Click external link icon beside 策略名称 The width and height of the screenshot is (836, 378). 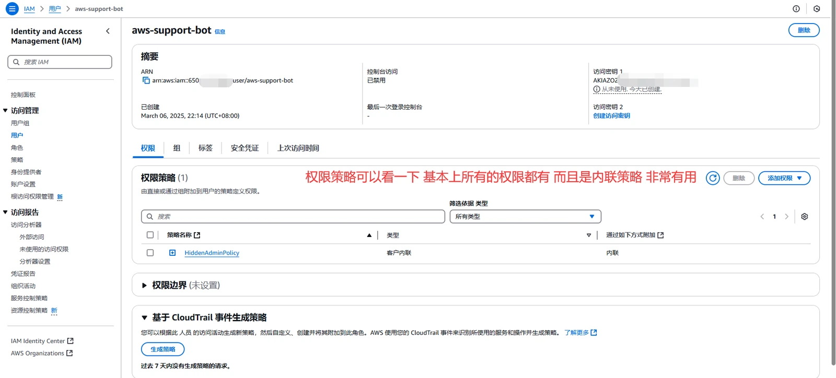[197, 235]
